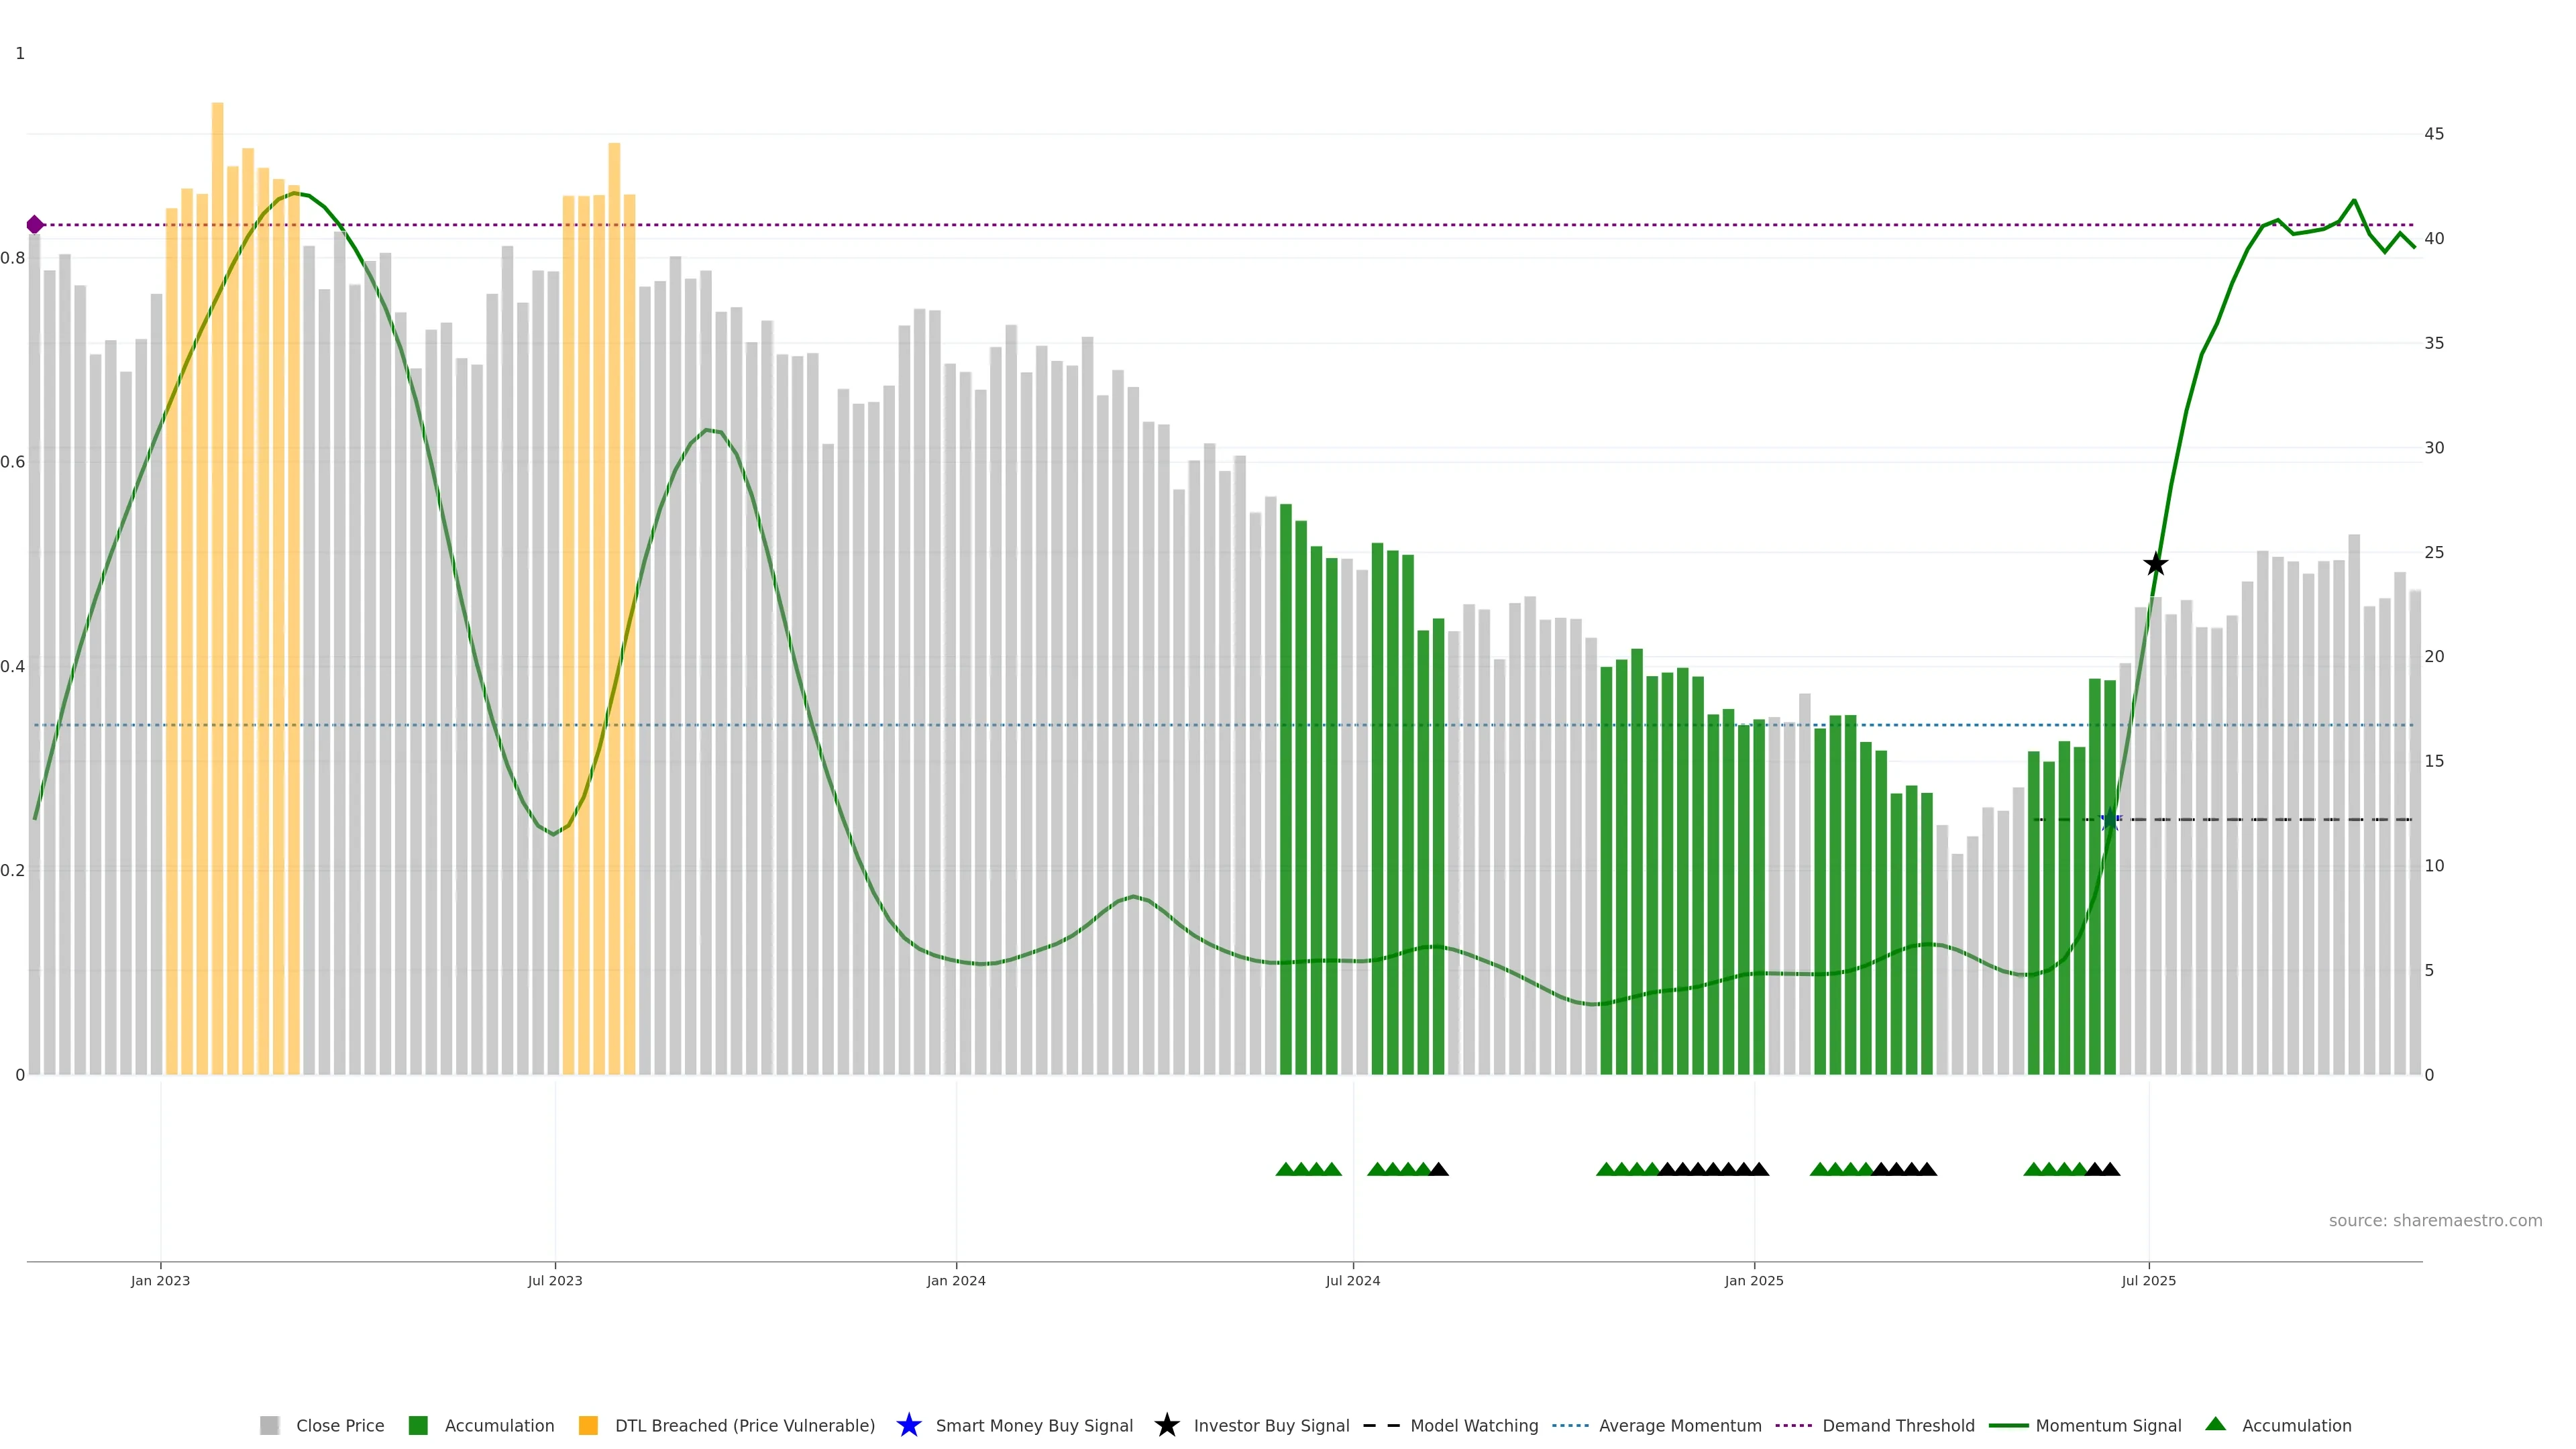Image resolution: width=2576 pixels, height=1449 pixels.
Task: Click the black Investor Buy star on the chart
Action: pyautogui.click(x=2155, y=565)
